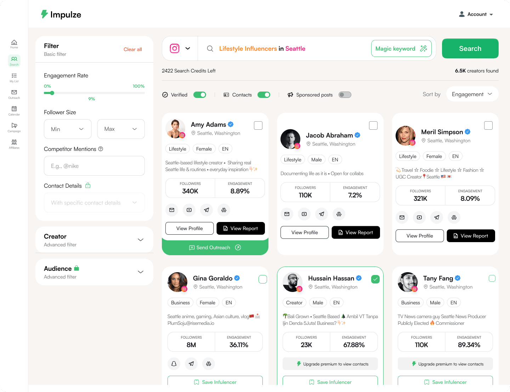Screen dimensions: 510x392
Task: Open My List in sidebar
Action: click(14, 77)
